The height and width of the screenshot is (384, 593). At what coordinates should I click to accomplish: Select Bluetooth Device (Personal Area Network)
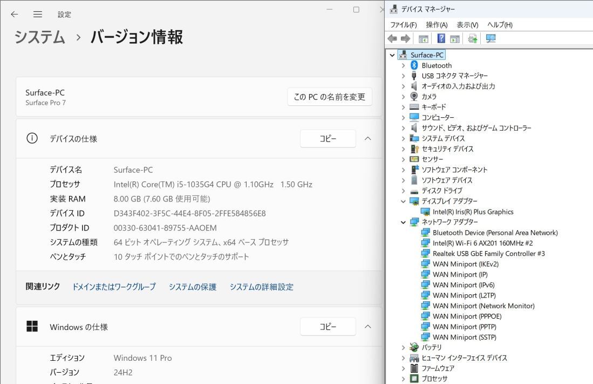(x=495, y=233)
